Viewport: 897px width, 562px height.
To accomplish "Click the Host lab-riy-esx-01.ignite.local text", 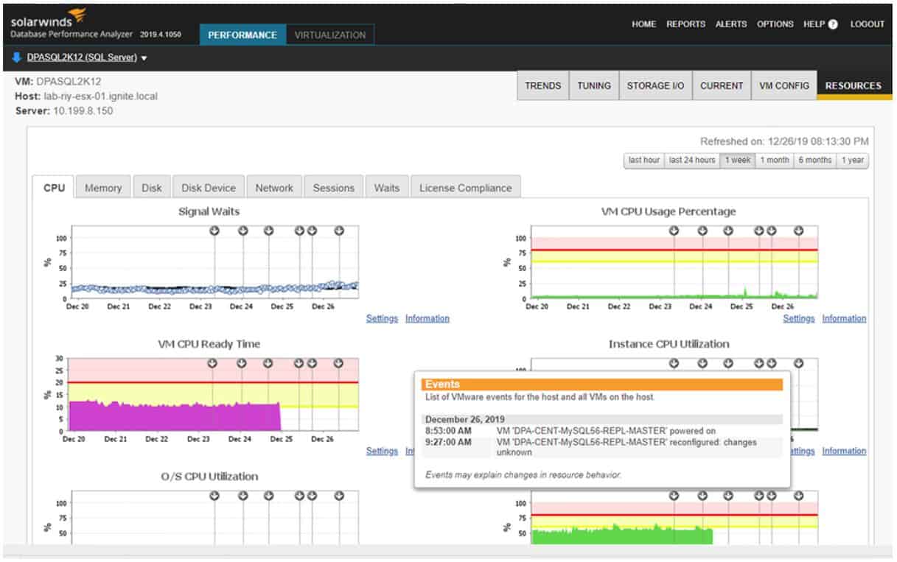I will click(x=86, y=96).
